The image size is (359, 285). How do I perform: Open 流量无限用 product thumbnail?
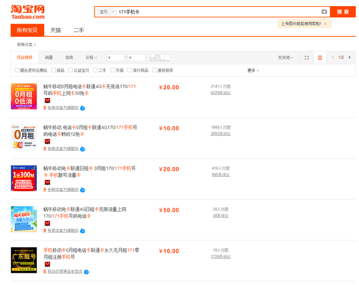tap(24, 219)
